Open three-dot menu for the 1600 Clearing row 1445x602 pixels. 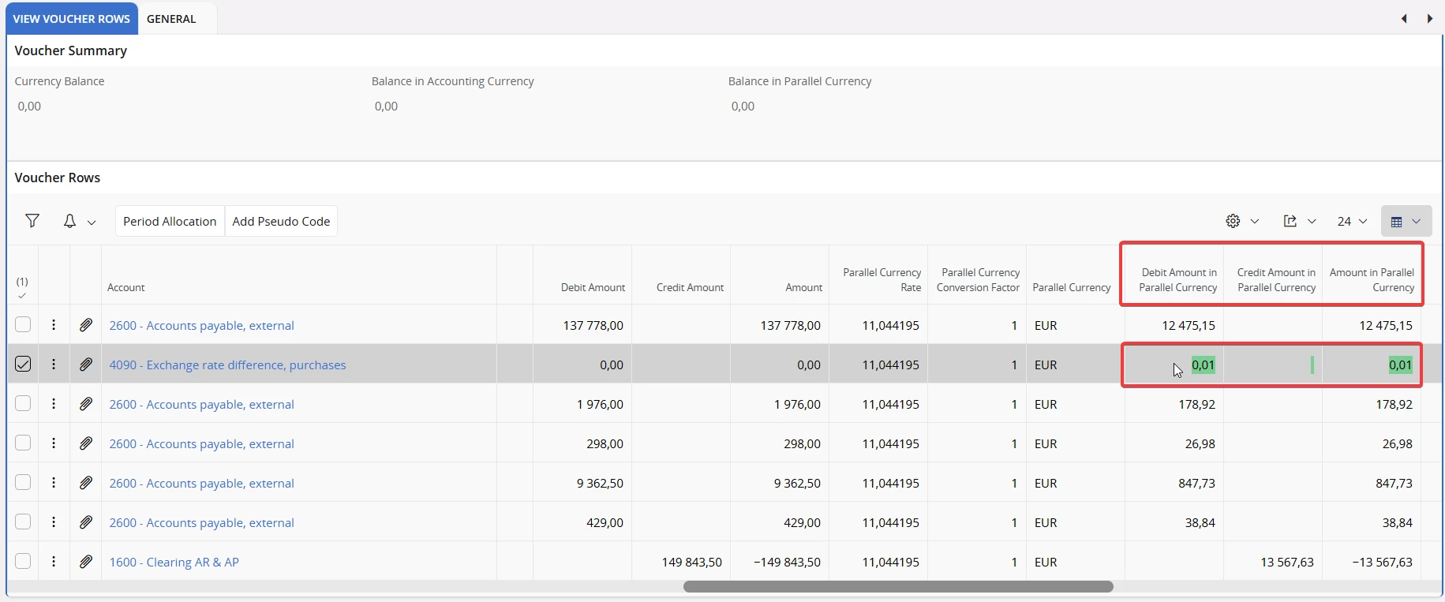point(54,562)
